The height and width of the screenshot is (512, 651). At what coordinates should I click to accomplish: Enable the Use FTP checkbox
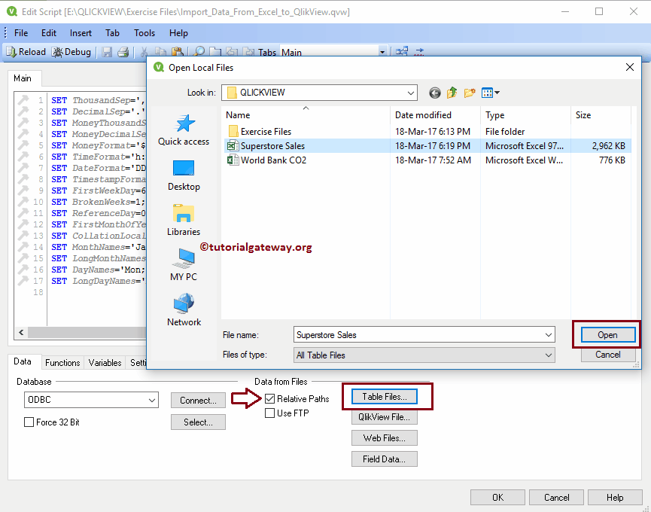pos(270,413)
